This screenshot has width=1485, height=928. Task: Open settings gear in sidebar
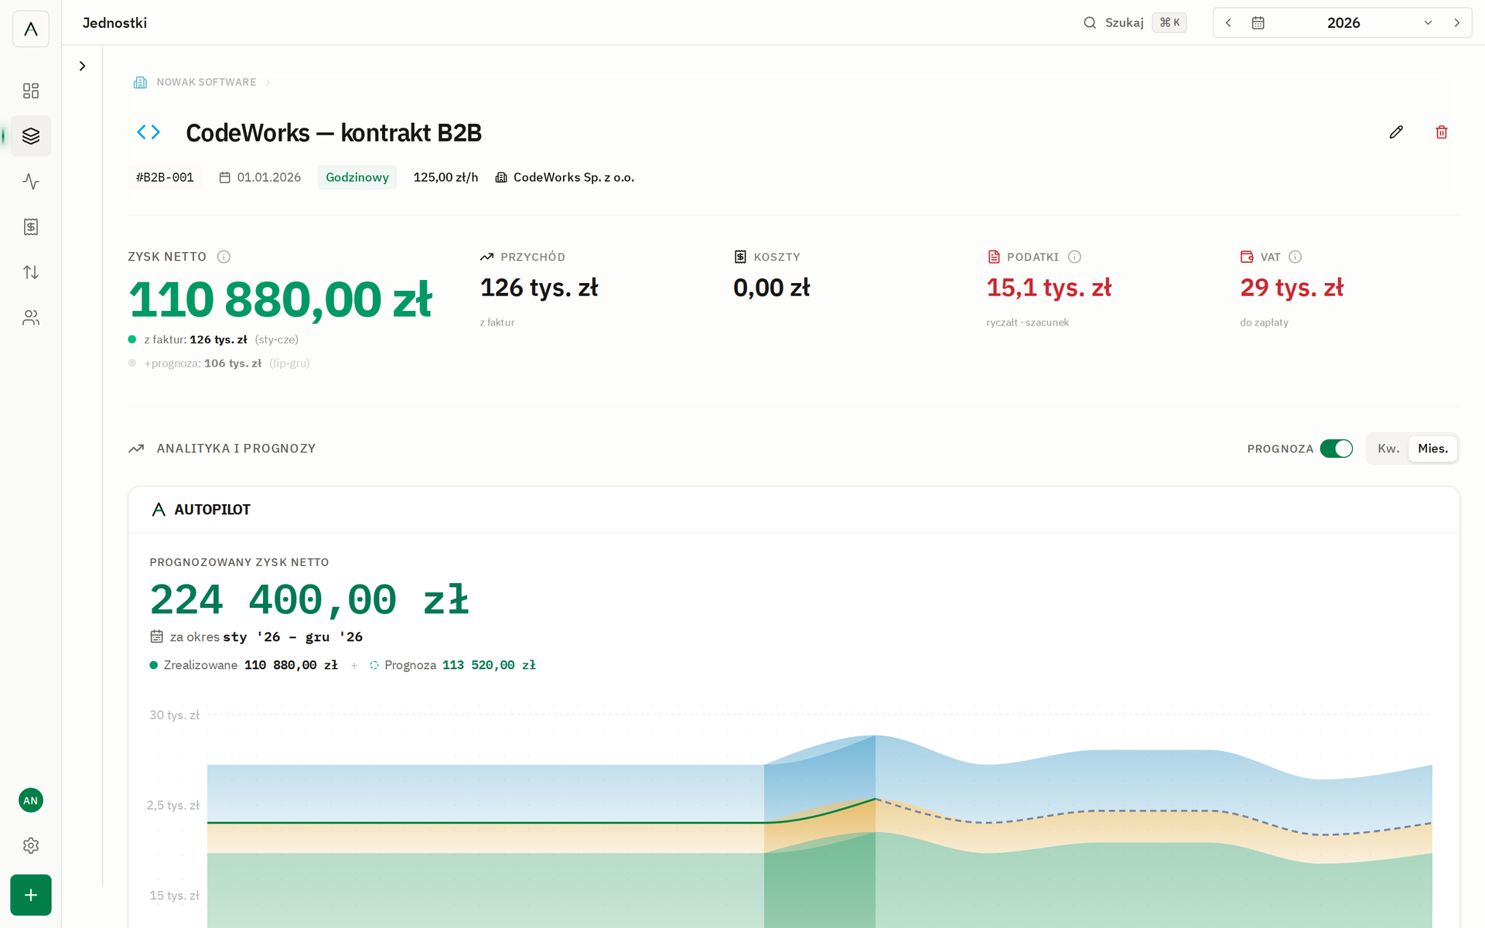pyautogui.click(x=31, y=845)
